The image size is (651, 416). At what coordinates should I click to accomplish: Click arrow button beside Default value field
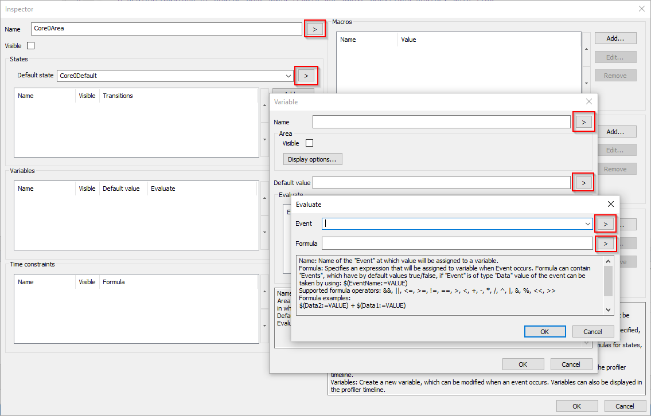click(x=583, y=183)
